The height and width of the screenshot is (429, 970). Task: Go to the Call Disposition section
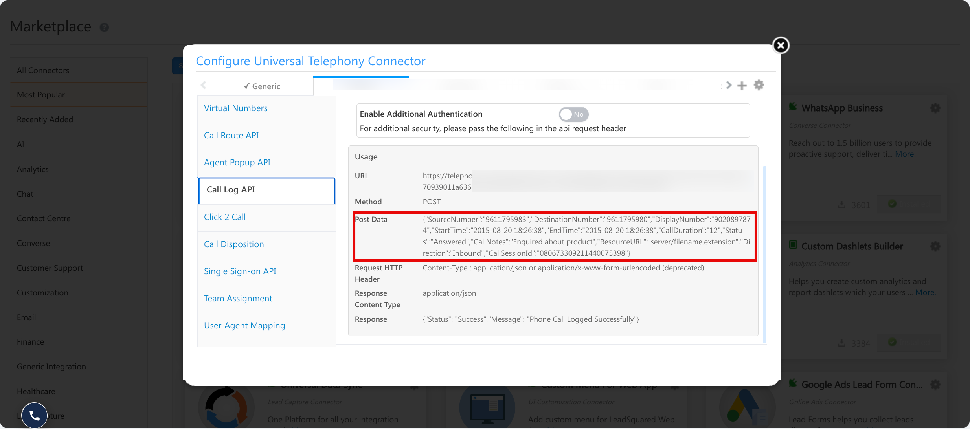click(x=266, y=244)
